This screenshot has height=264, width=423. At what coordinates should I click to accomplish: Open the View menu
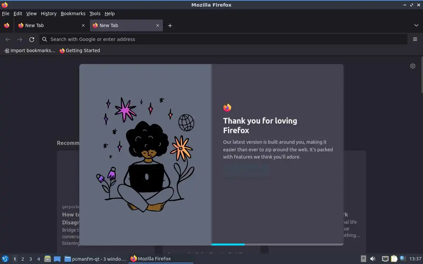point(31,14)
